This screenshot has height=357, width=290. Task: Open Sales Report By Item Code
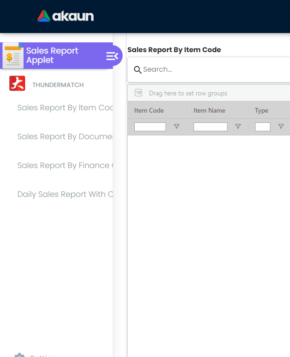[x=65, y=108]
